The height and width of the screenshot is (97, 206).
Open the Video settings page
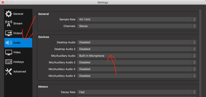(18, 52)
